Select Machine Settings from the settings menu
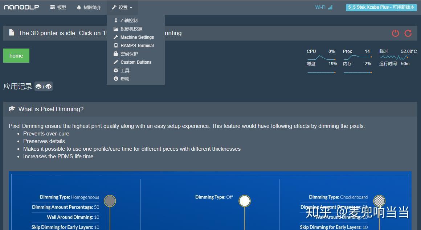The image size is (421, 230). [x=137, y=37]
